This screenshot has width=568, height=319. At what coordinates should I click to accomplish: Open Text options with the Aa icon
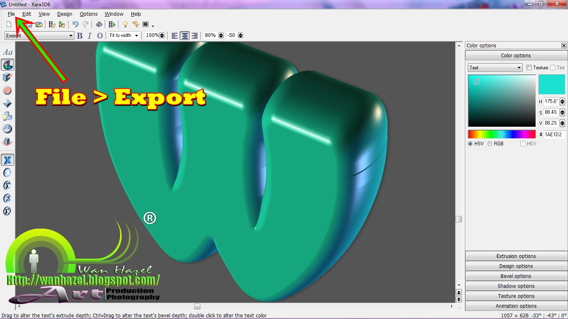click(7, 52)
